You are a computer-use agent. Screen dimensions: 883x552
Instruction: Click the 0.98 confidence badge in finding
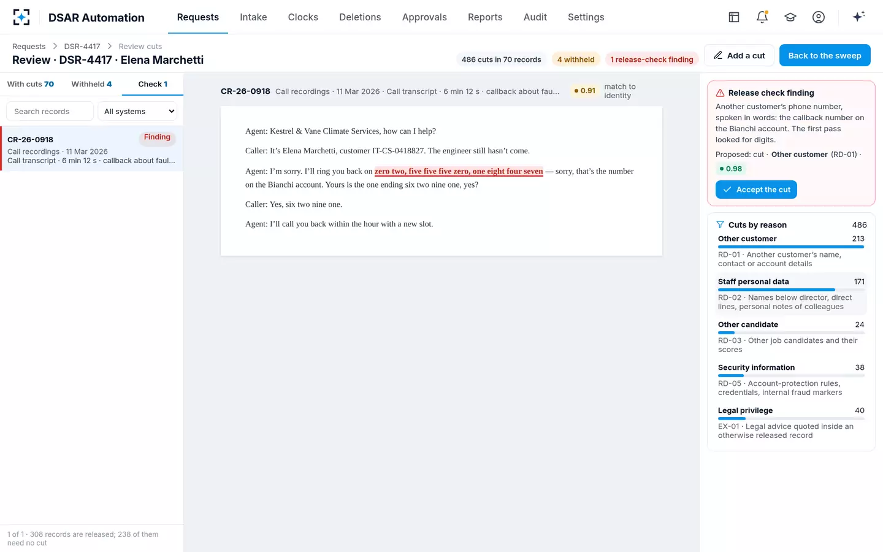730,169
